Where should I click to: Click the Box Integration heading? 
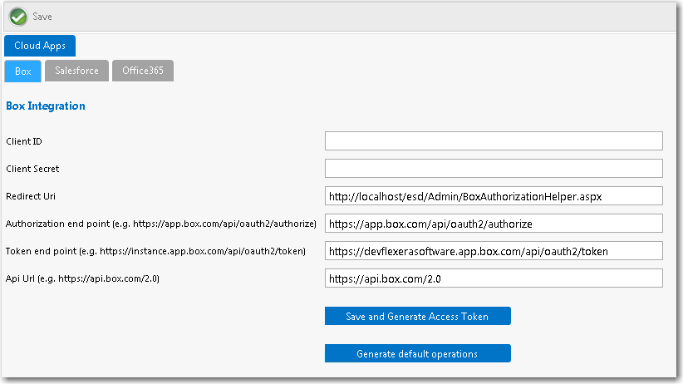(x=46, y=106)
